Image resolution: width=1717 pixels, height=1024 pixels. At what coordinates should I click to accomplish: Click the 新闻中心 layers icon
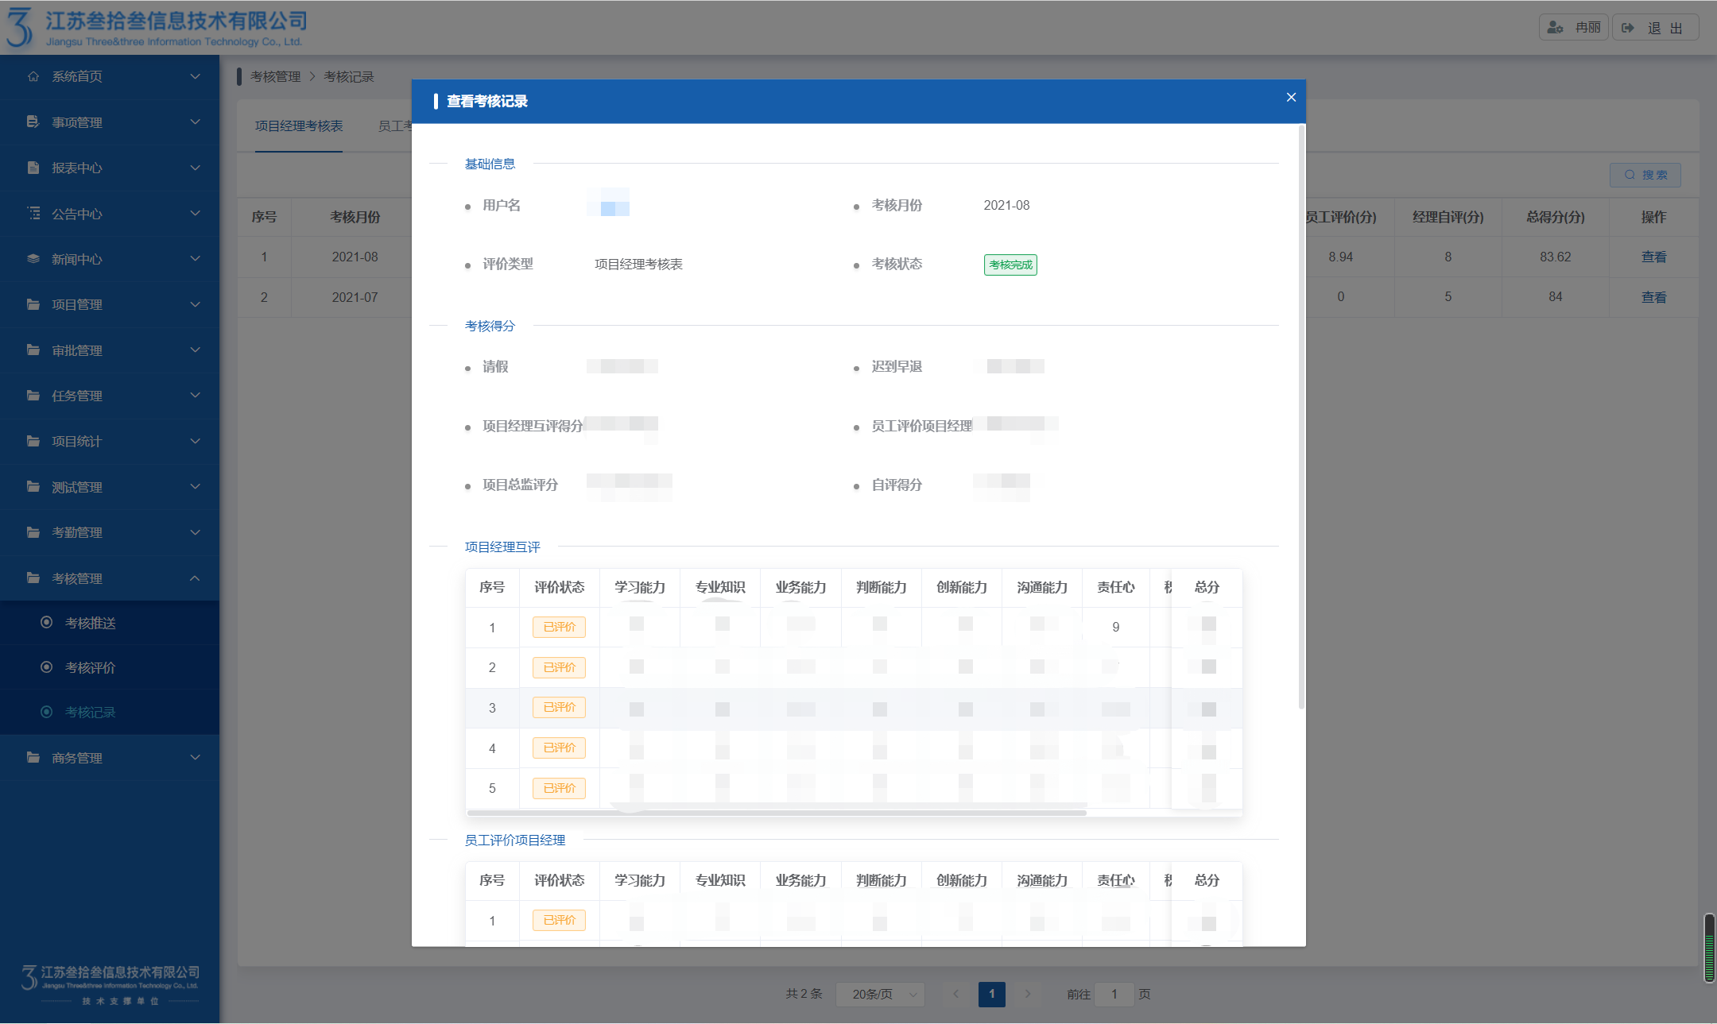click(33, 259)
